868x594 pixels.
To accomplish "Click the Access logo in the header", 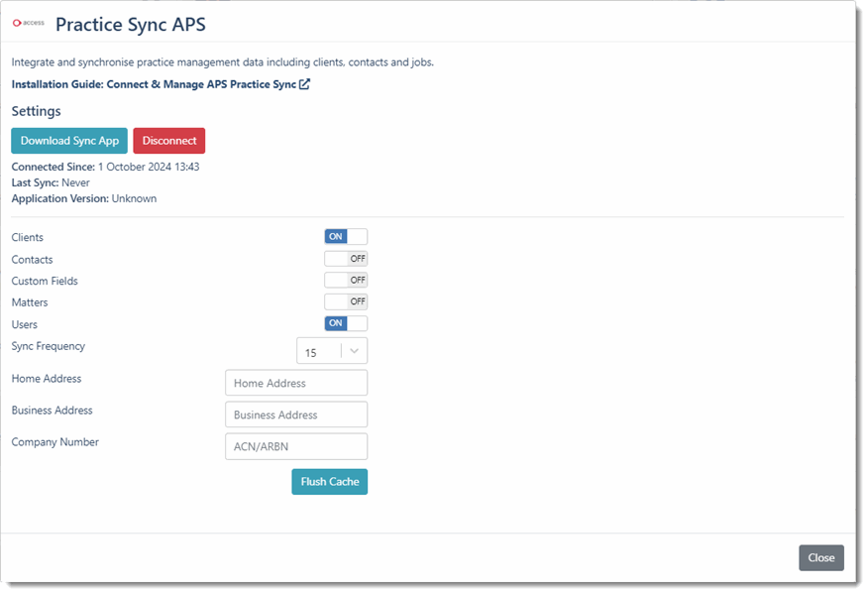I will pos(27,20).
